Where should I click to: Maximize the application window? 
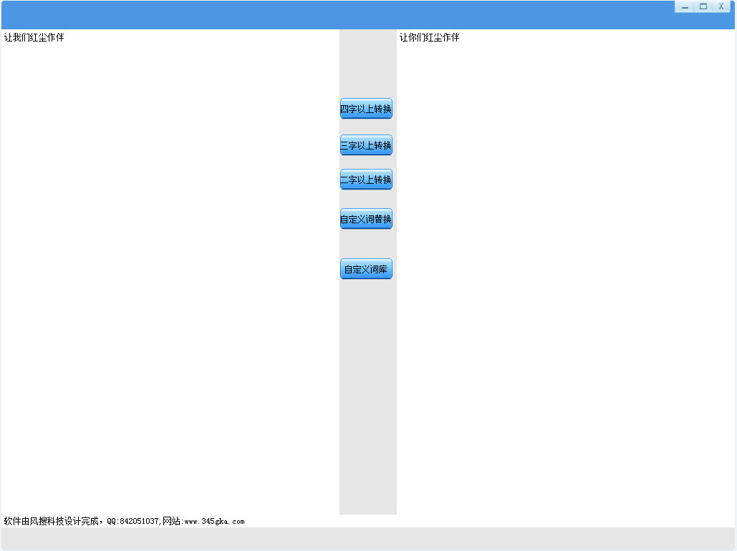[703, 6]
